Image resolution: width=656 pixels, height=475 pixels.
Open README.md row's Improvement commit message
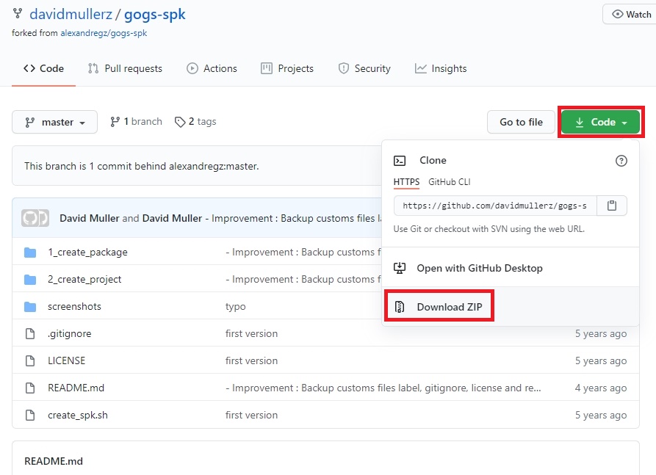[383, 388]
